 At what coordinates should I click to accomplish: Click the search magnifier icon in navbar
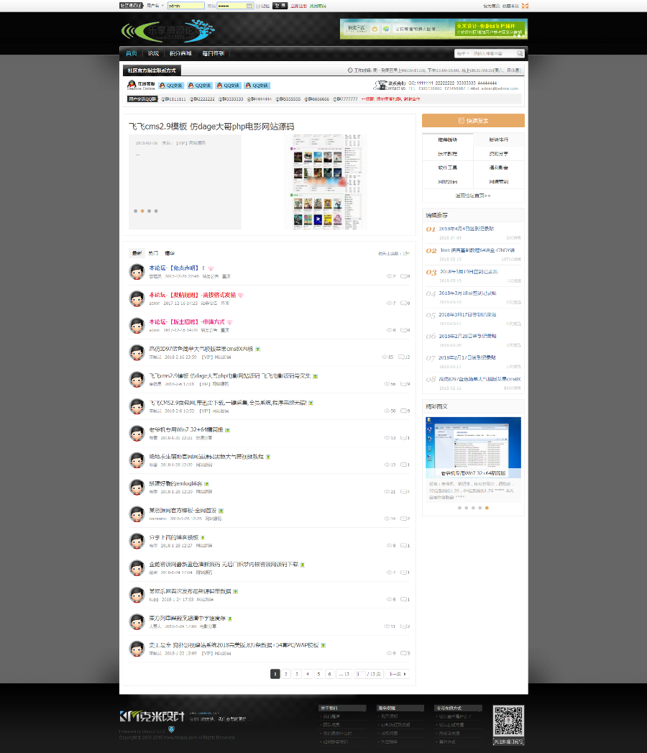pos(520,53)
